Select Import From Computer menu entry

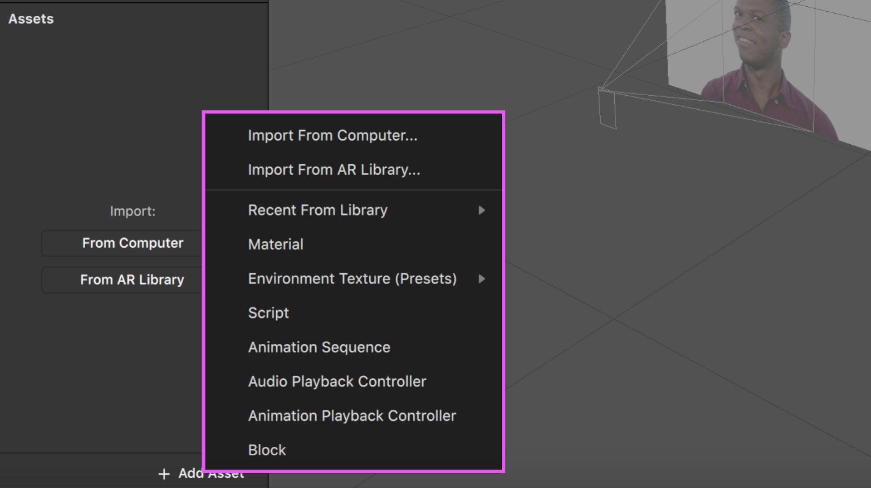tap(333, 136)
